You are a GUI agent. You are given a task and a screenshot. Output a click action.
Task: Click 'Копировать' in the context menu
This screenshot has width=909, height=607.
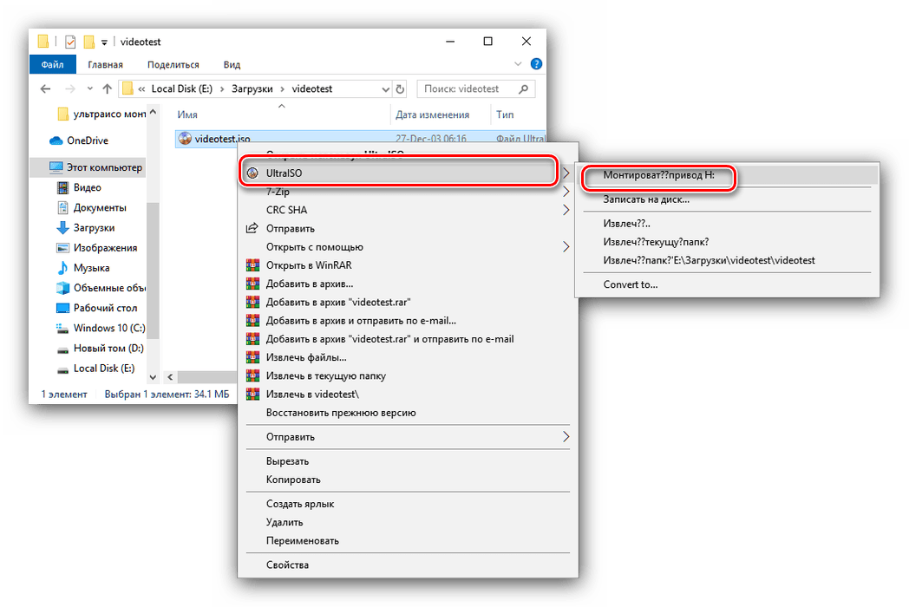[x=293, y=480]
